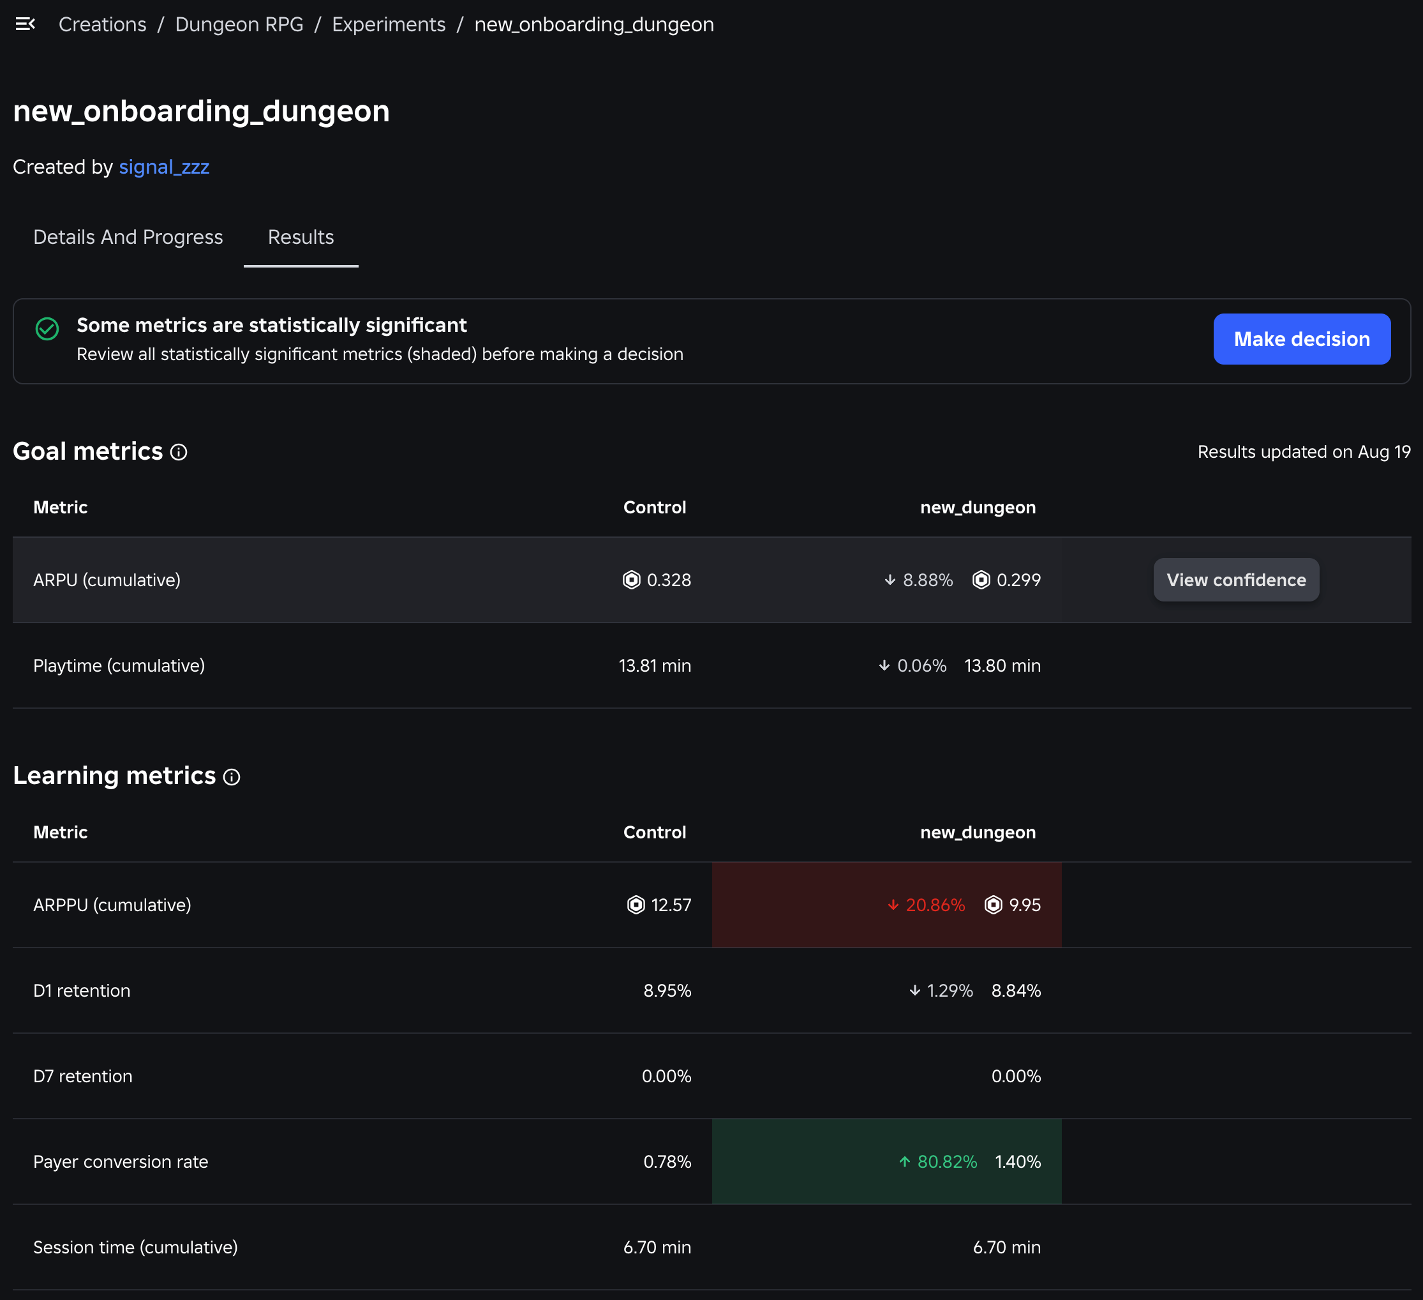This screenshot has width=1423, height=1300.
Task: Navigate to Experiments breadcrumb
Action: pyautogui.click(x=389, y=24)
